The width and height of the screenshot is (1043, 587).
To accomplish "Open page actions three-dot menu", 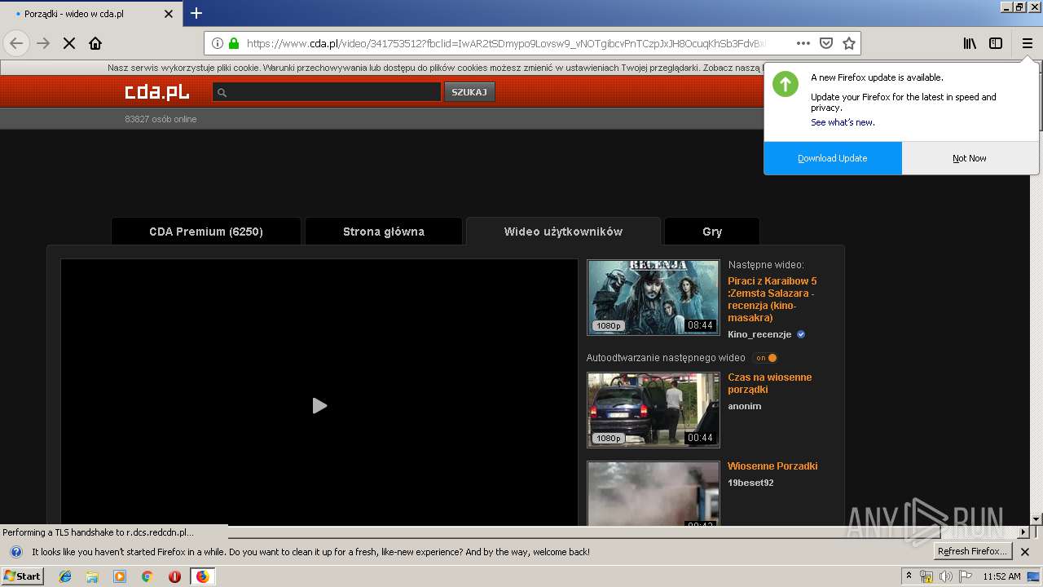I will tap(803, 43).
